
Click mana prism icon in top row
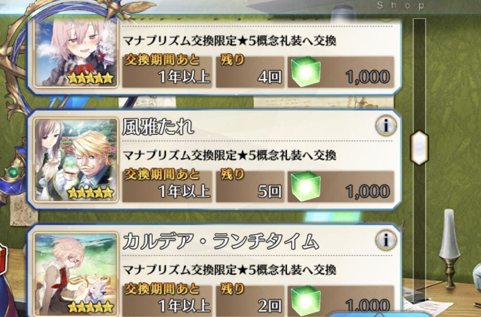coord(305,72)
